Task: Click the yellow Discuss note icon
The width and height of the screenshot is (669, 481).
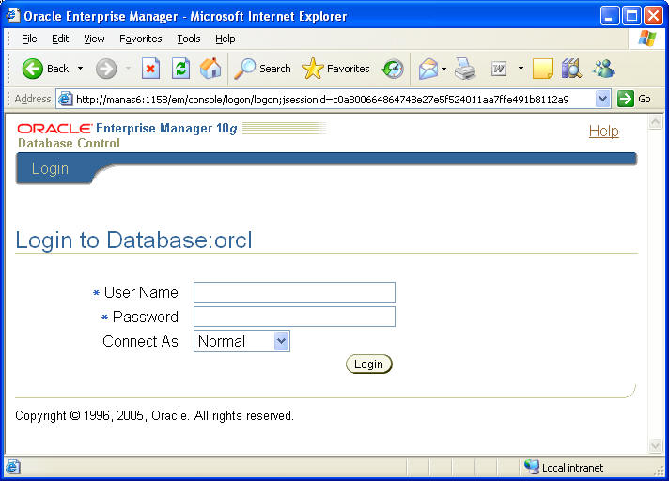Action: click(x=543, y=69)
